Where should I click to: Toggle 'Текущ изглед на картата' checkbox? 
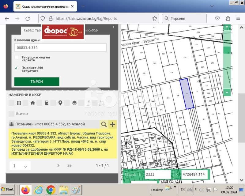click(17, 57)
